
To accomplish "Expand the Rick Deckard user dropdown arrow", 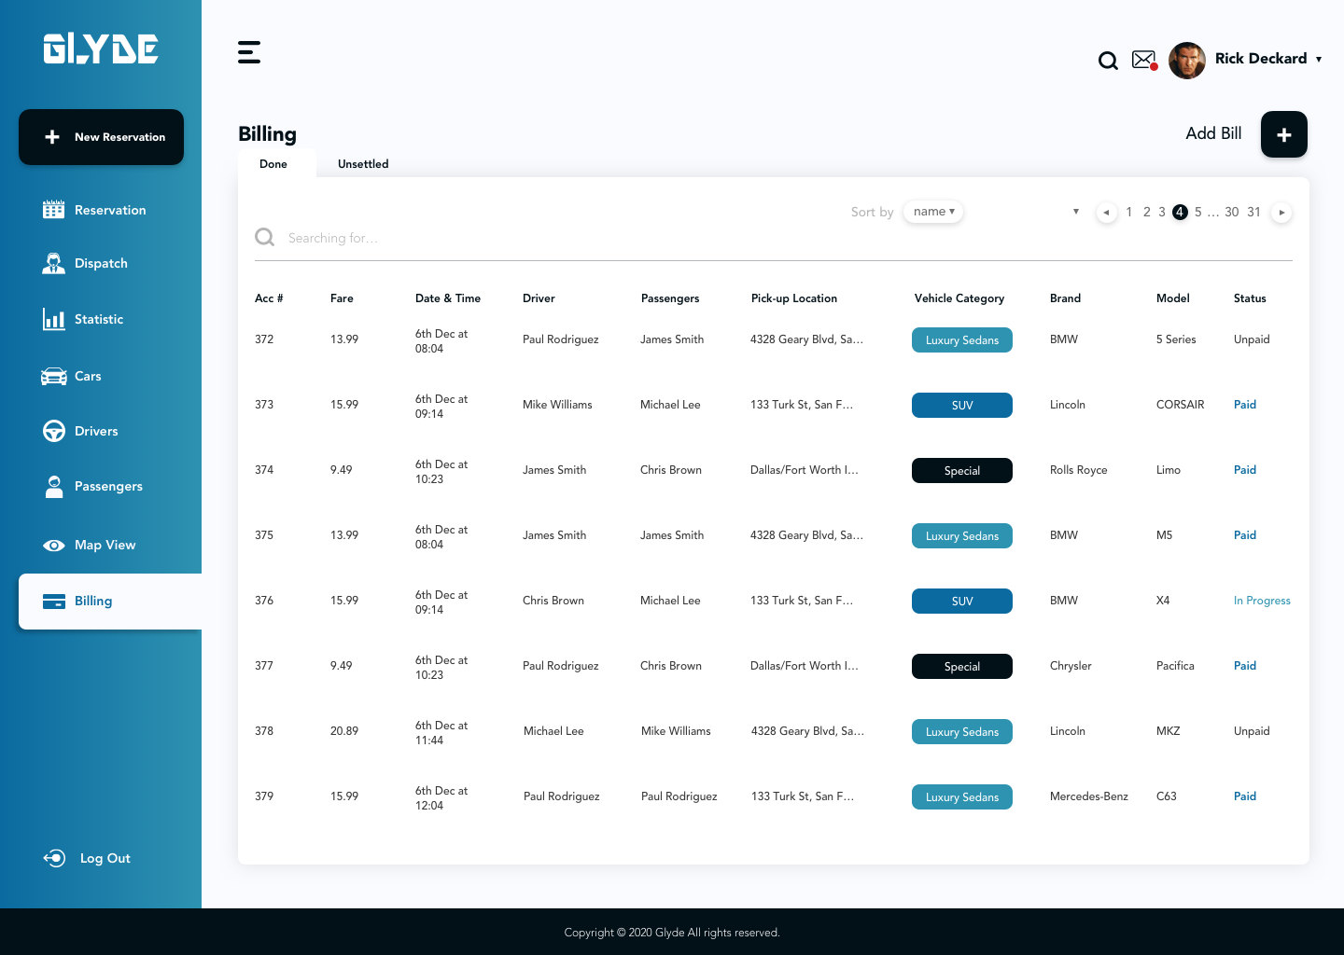I will click(1319, 59).
